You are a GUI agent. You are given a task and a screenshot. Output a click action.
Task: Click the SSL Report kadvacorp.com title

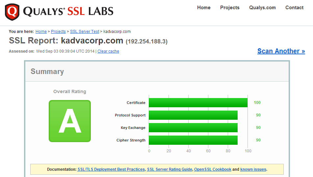click(66, 40)
